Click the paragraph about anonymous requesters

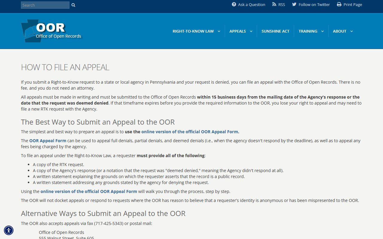(190, 200)
